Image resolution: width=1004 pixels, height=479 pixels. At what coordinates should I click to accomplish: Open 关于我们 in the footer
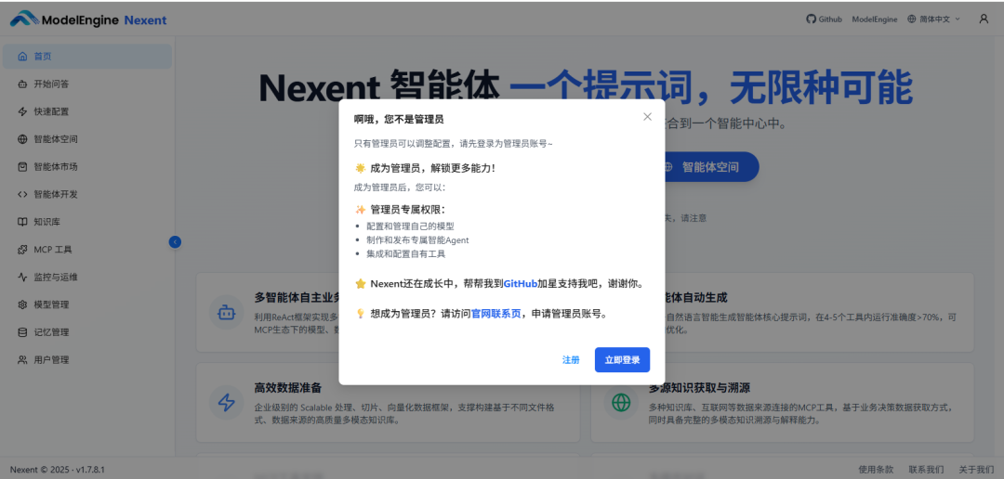click(976, 469)
